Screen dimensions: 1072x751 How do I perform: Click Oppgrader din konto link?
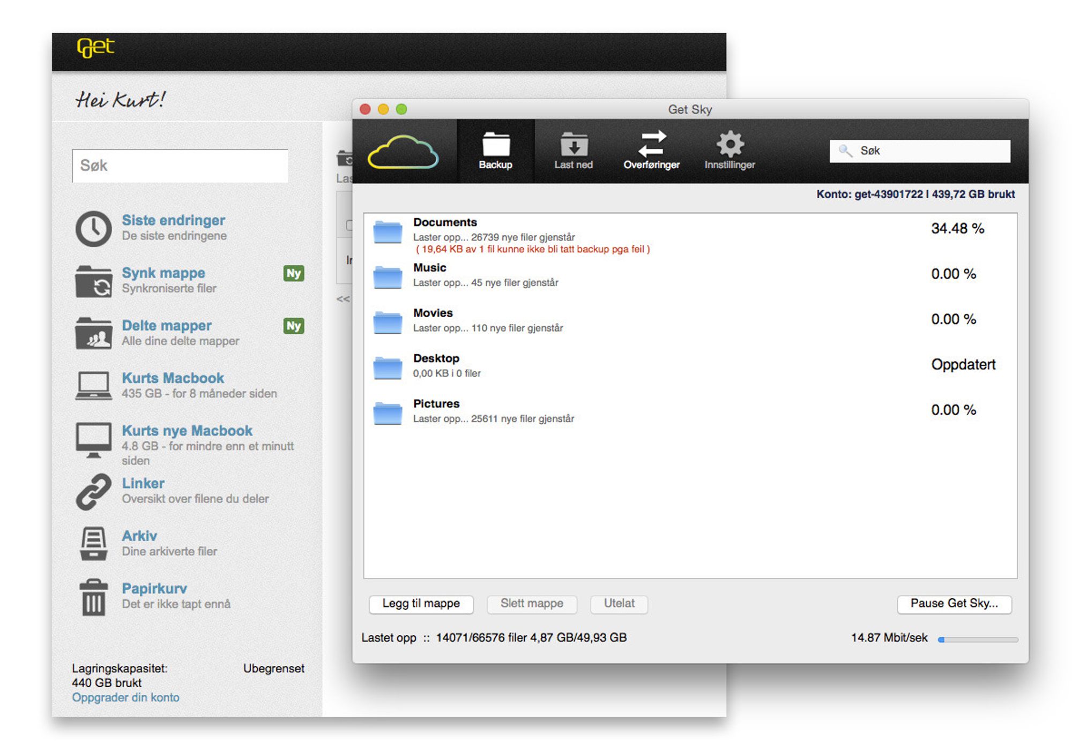point(125,697)
